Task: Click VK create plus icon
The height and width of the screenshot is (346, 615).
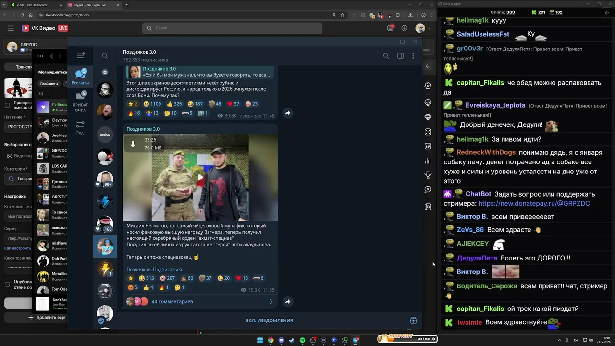Action: pos(404,28)
